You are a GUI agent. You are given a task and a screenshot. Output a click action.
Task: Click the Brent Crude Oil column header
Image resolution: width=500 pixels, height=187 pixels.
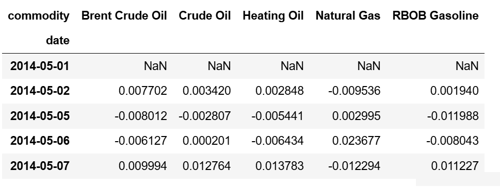click(124, 15)
